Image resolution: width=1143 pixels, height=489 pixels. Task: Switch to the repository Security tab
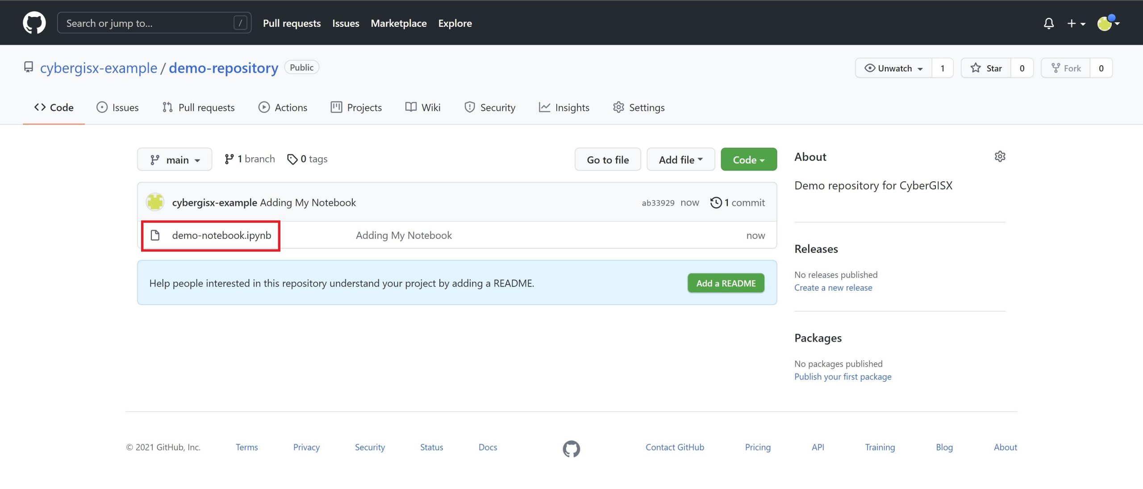[x=490, y=108]
